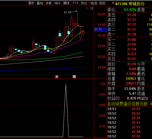Click the 41.50 high price label

(68, 12)
